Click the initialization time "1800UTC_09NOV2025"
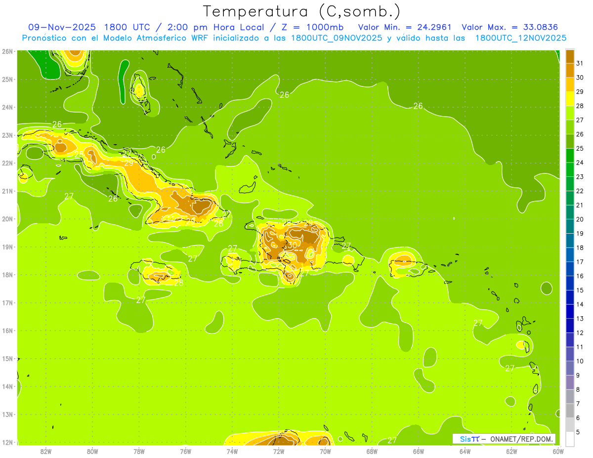593x458 pixels. pyautogui.click(x=336, y=38)
